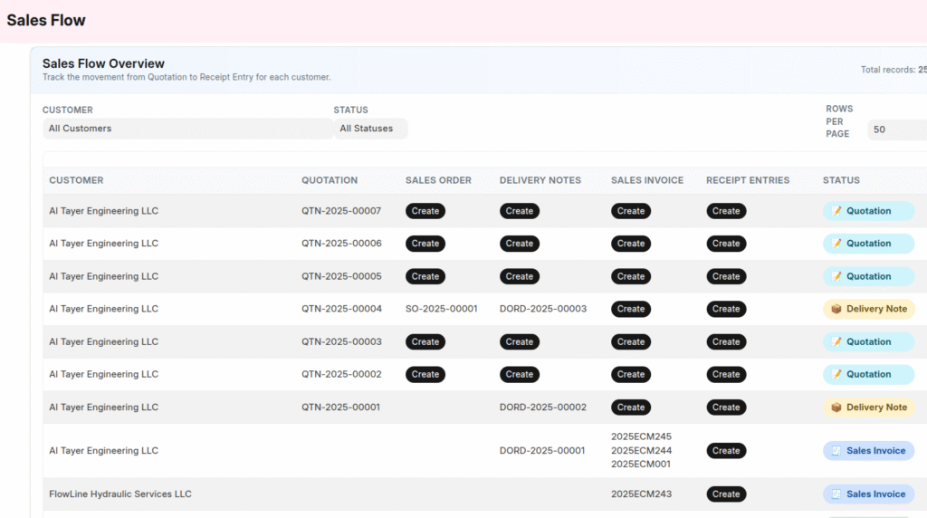Create sales order for QTN-2025-00007
Image resolution: width=927 pixels, height=518 pixels.
point(425,211)
